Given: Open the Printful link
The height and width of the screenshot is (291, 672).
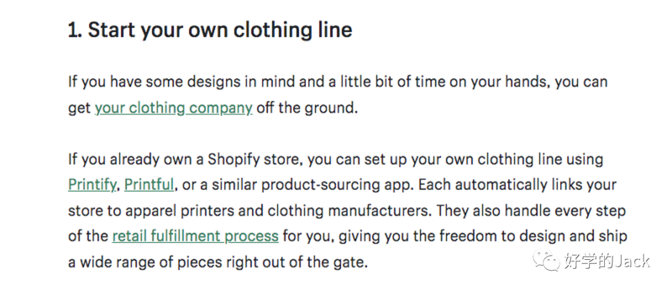Looking at the screenshot, I should pos(149,185).
